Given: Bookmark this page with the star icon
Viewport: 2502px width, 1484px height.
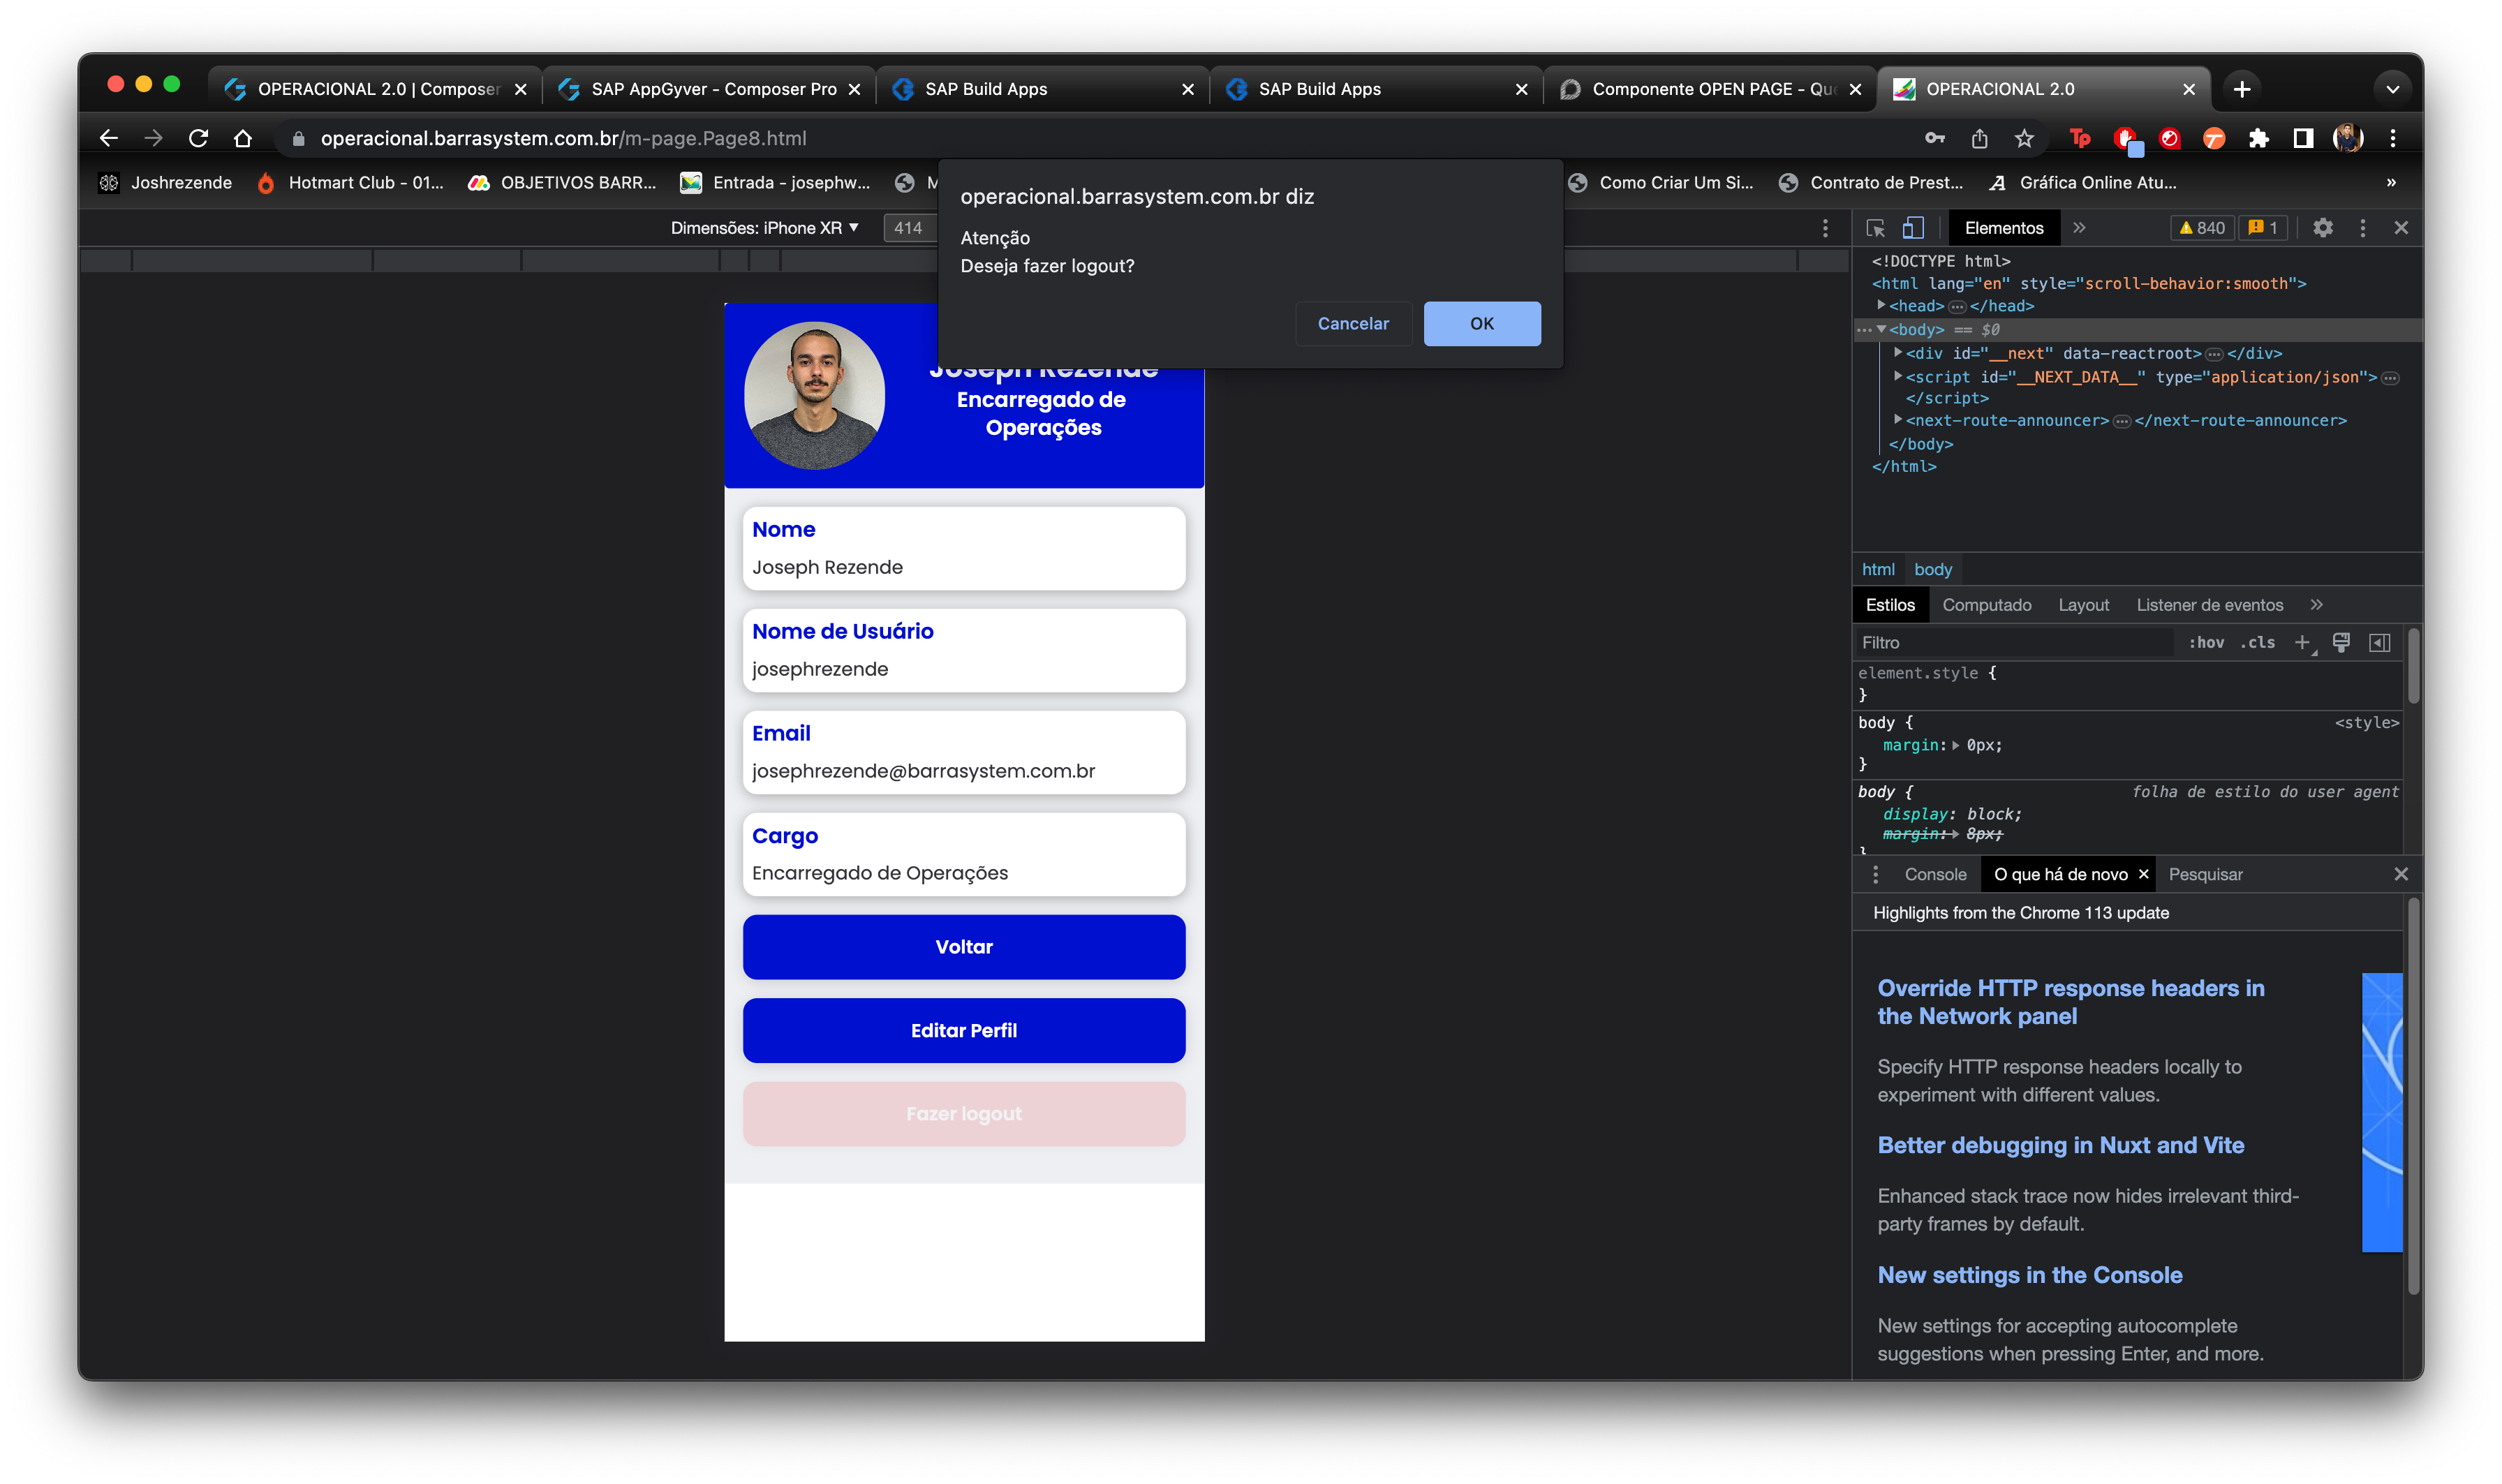Looking at the screenshot, I should click(x=2024, y=138).
